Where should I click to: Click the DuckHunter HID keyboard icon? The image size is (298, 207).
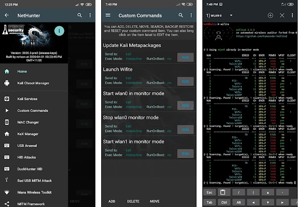pos(7,169)
